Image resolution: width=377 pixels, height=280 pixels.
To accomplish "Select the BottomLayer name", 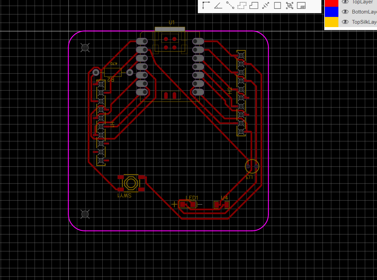I will click(x=364, y=12).
